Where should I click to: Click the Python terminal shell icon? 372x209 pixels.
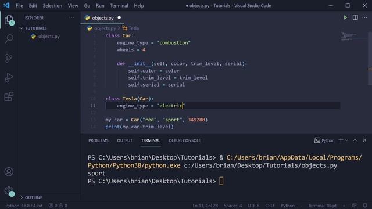click(317, 140)
